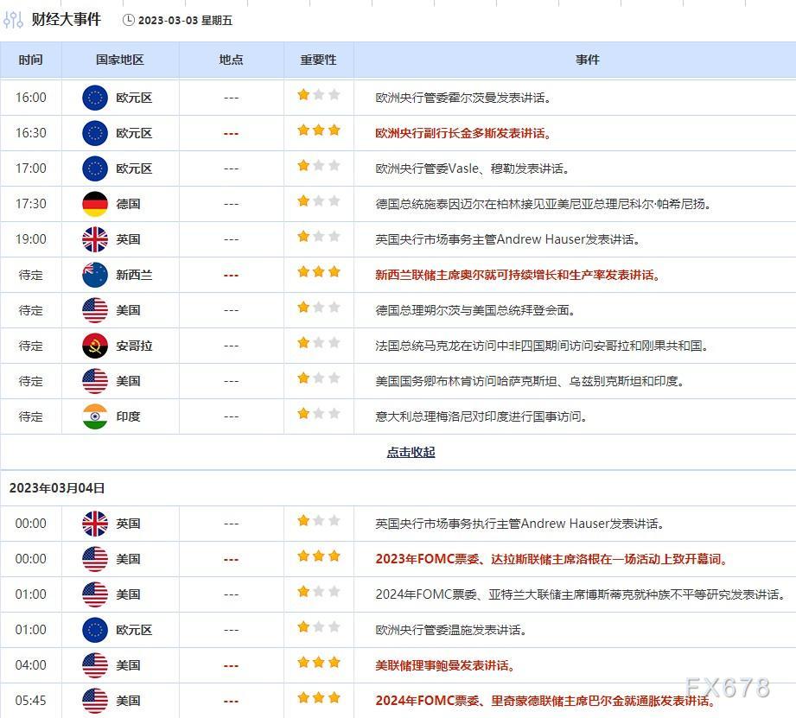Image resolution: width=796 pixels, height=718 pixels.
Task: Open event 欧洲央行副行长金多斯发表讲话
Action: click(463, 133)
